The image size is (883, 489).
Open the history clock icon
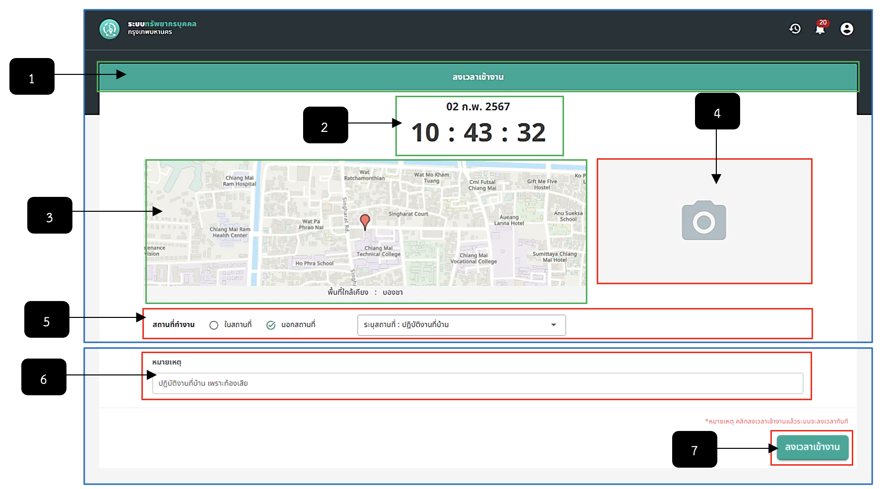click(x=795, y=29)
